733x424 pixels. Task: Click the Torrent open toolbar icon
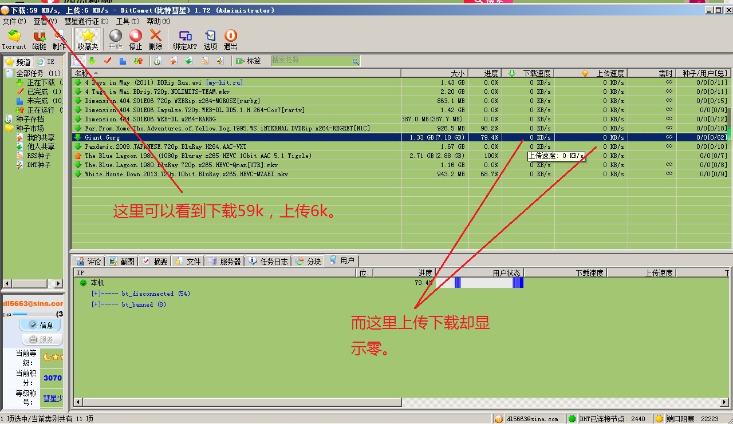click(x=14, y=39)
